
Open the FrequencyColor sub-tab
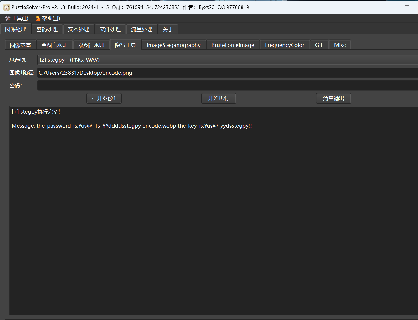[x=285, y=45]
